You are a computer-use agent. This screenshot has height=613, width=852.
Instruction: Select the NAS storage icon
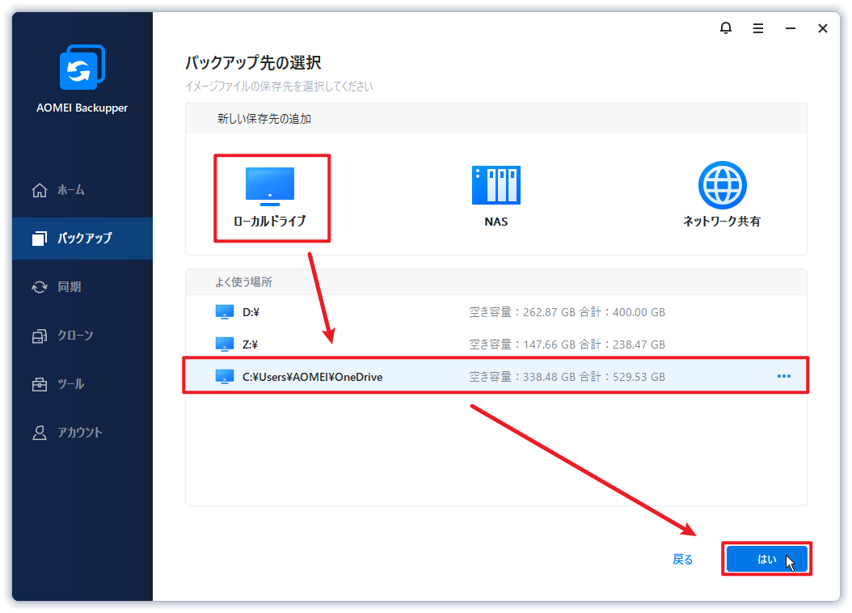click(496, 185)
